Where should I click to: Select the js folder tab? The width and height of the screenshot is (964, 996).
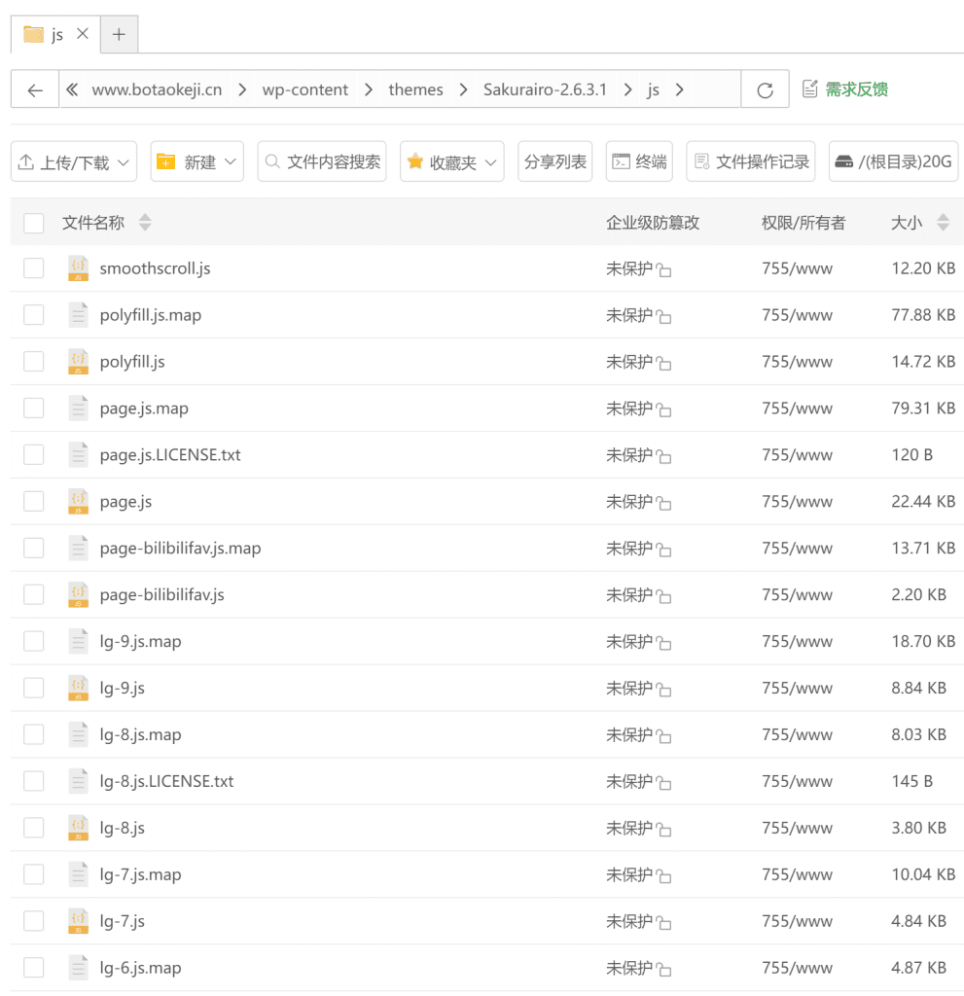click(55, 34)
